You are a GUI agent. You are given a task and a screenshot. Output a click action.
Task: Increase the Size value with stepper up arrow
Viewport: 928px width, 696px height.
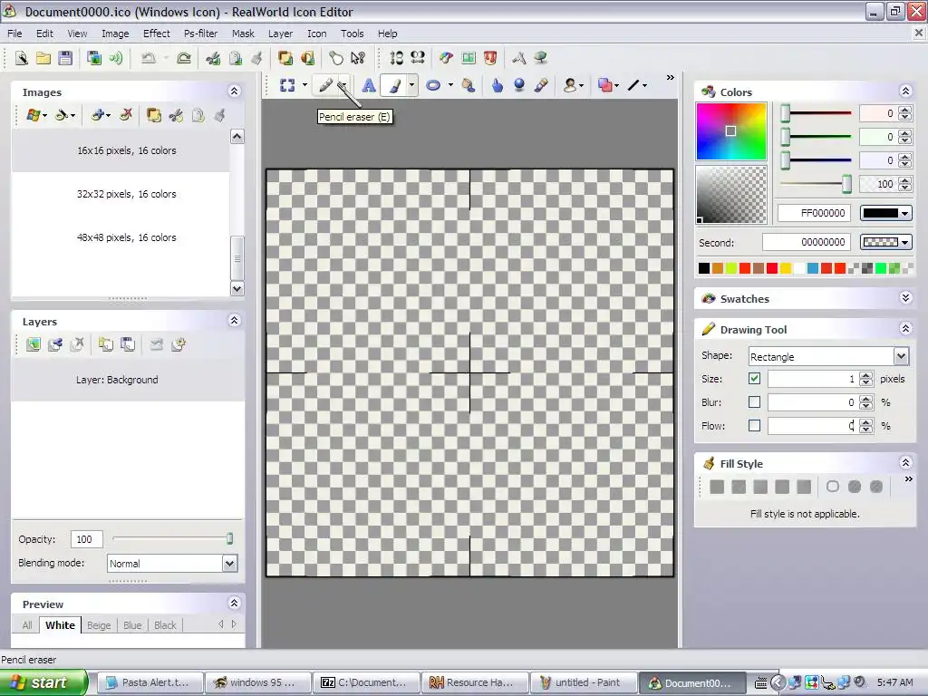865,374
